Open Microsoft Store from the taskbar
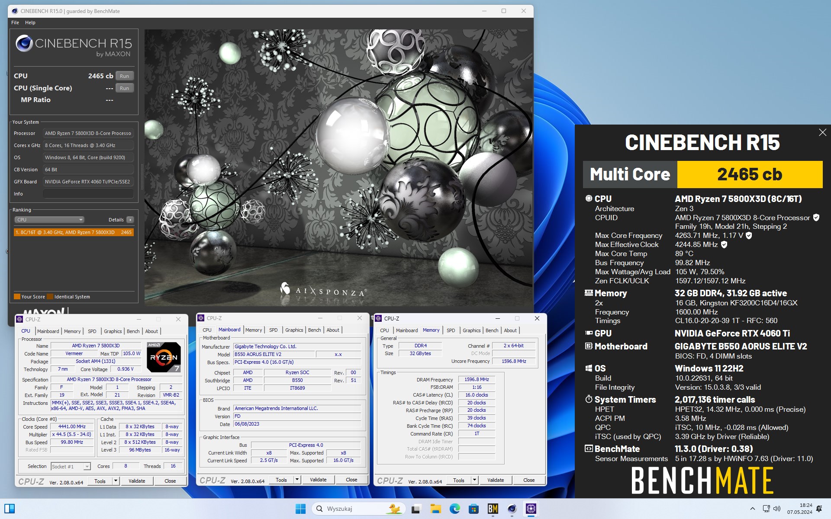Viewport: 831px width, 519px height. click(x=473, y=509)
